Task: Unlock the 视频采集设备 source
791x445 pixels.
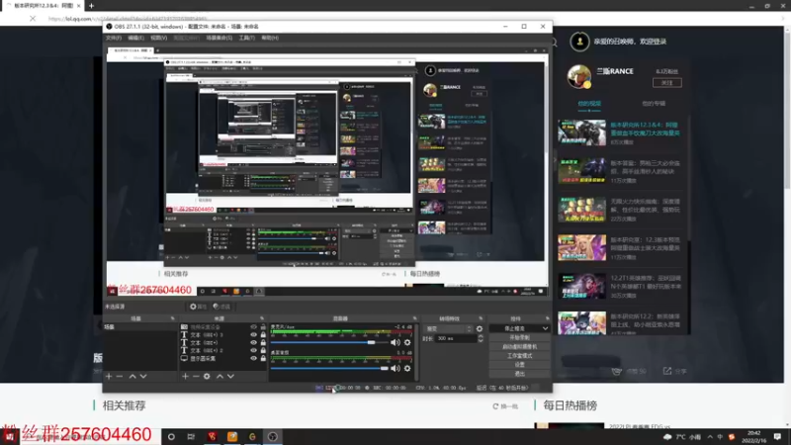Action: (263, 327)
